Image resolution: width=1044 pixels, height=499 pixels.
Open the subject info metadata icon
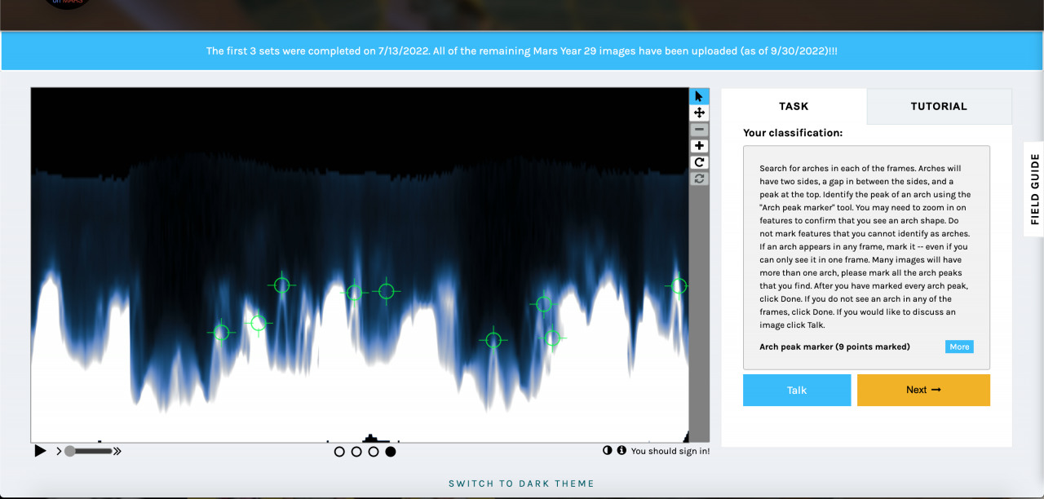point(622,450)
